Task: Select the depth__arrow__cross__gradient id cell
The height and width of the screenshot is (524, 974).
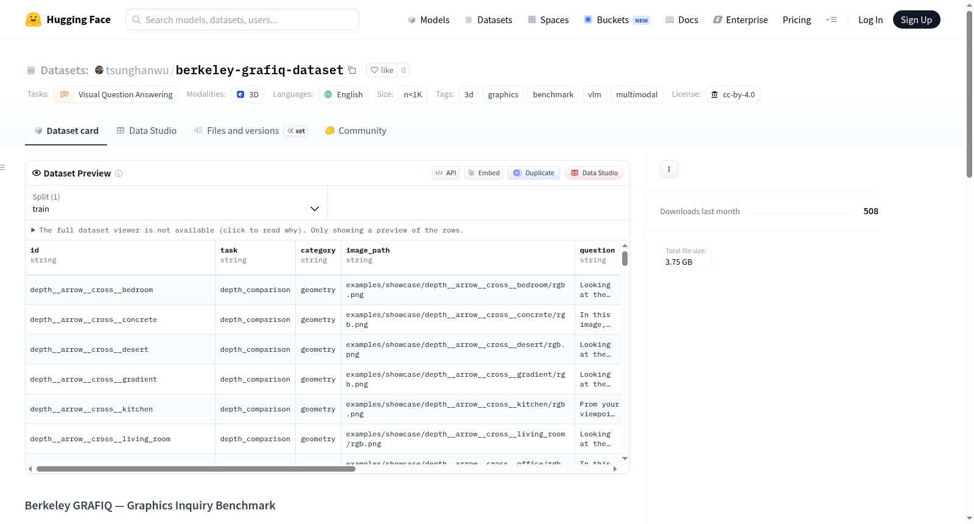Action: (x=120, y=379)
